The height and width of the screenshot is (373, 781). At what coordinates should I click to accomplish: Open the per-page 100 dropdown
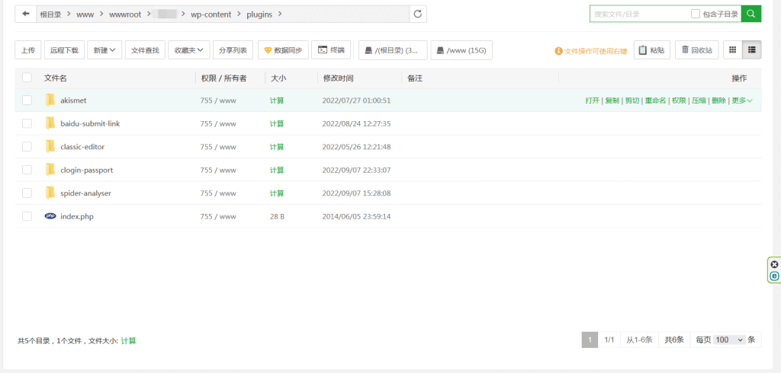[x=729, y=340]
